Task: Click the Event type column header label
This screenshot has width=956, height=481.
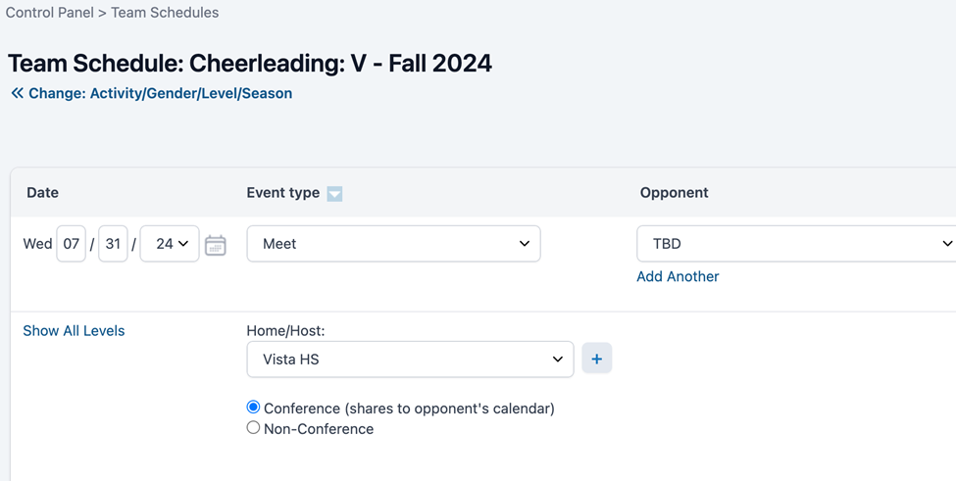Action: coord(283,192)
